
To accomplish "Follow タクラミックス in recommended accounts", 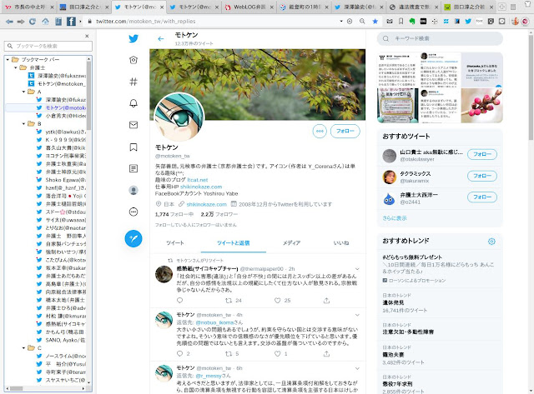I will coord(482,176).
